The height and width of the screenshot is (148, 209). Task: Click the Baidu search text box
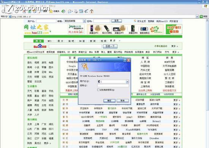coord(75,46)
